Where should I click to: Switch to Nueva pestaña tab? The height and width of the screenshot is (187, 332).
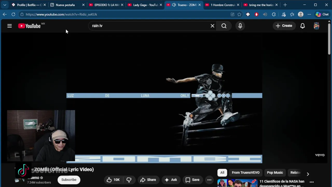tap(67, 5)
